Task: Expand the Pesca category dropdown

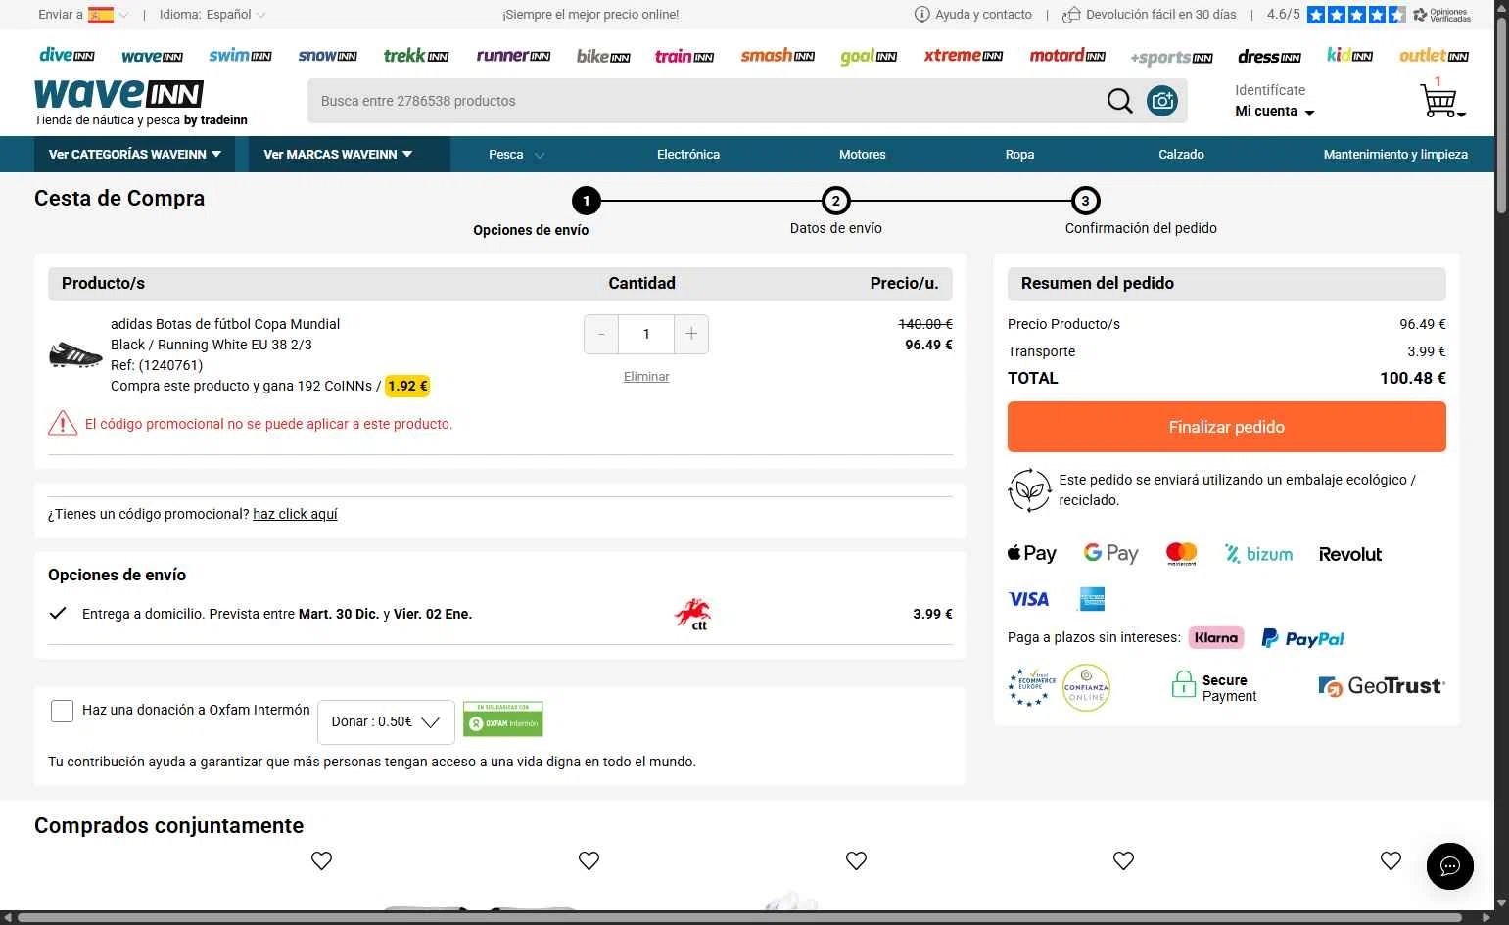Action: 516,155
